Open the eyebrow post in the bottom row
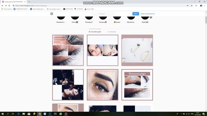The width and height of the screenshot is (207, 116). pyautogui.click(x=68, y=108)
